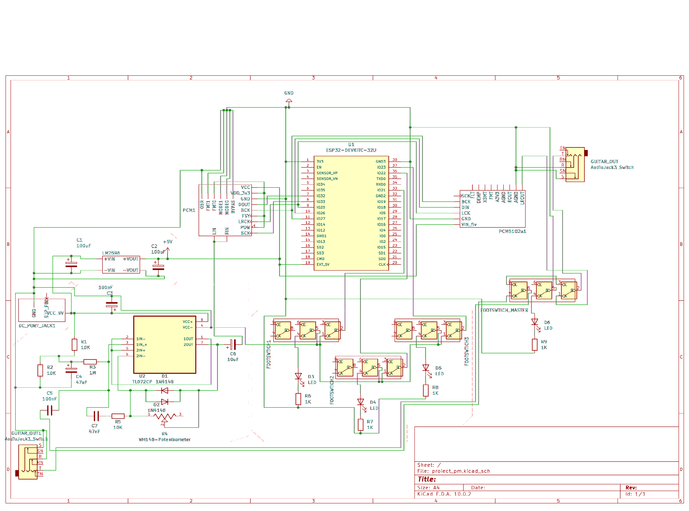Click the 'GND3' pin label on U1
Screen dimensions: 689x511
pos(380,161)
